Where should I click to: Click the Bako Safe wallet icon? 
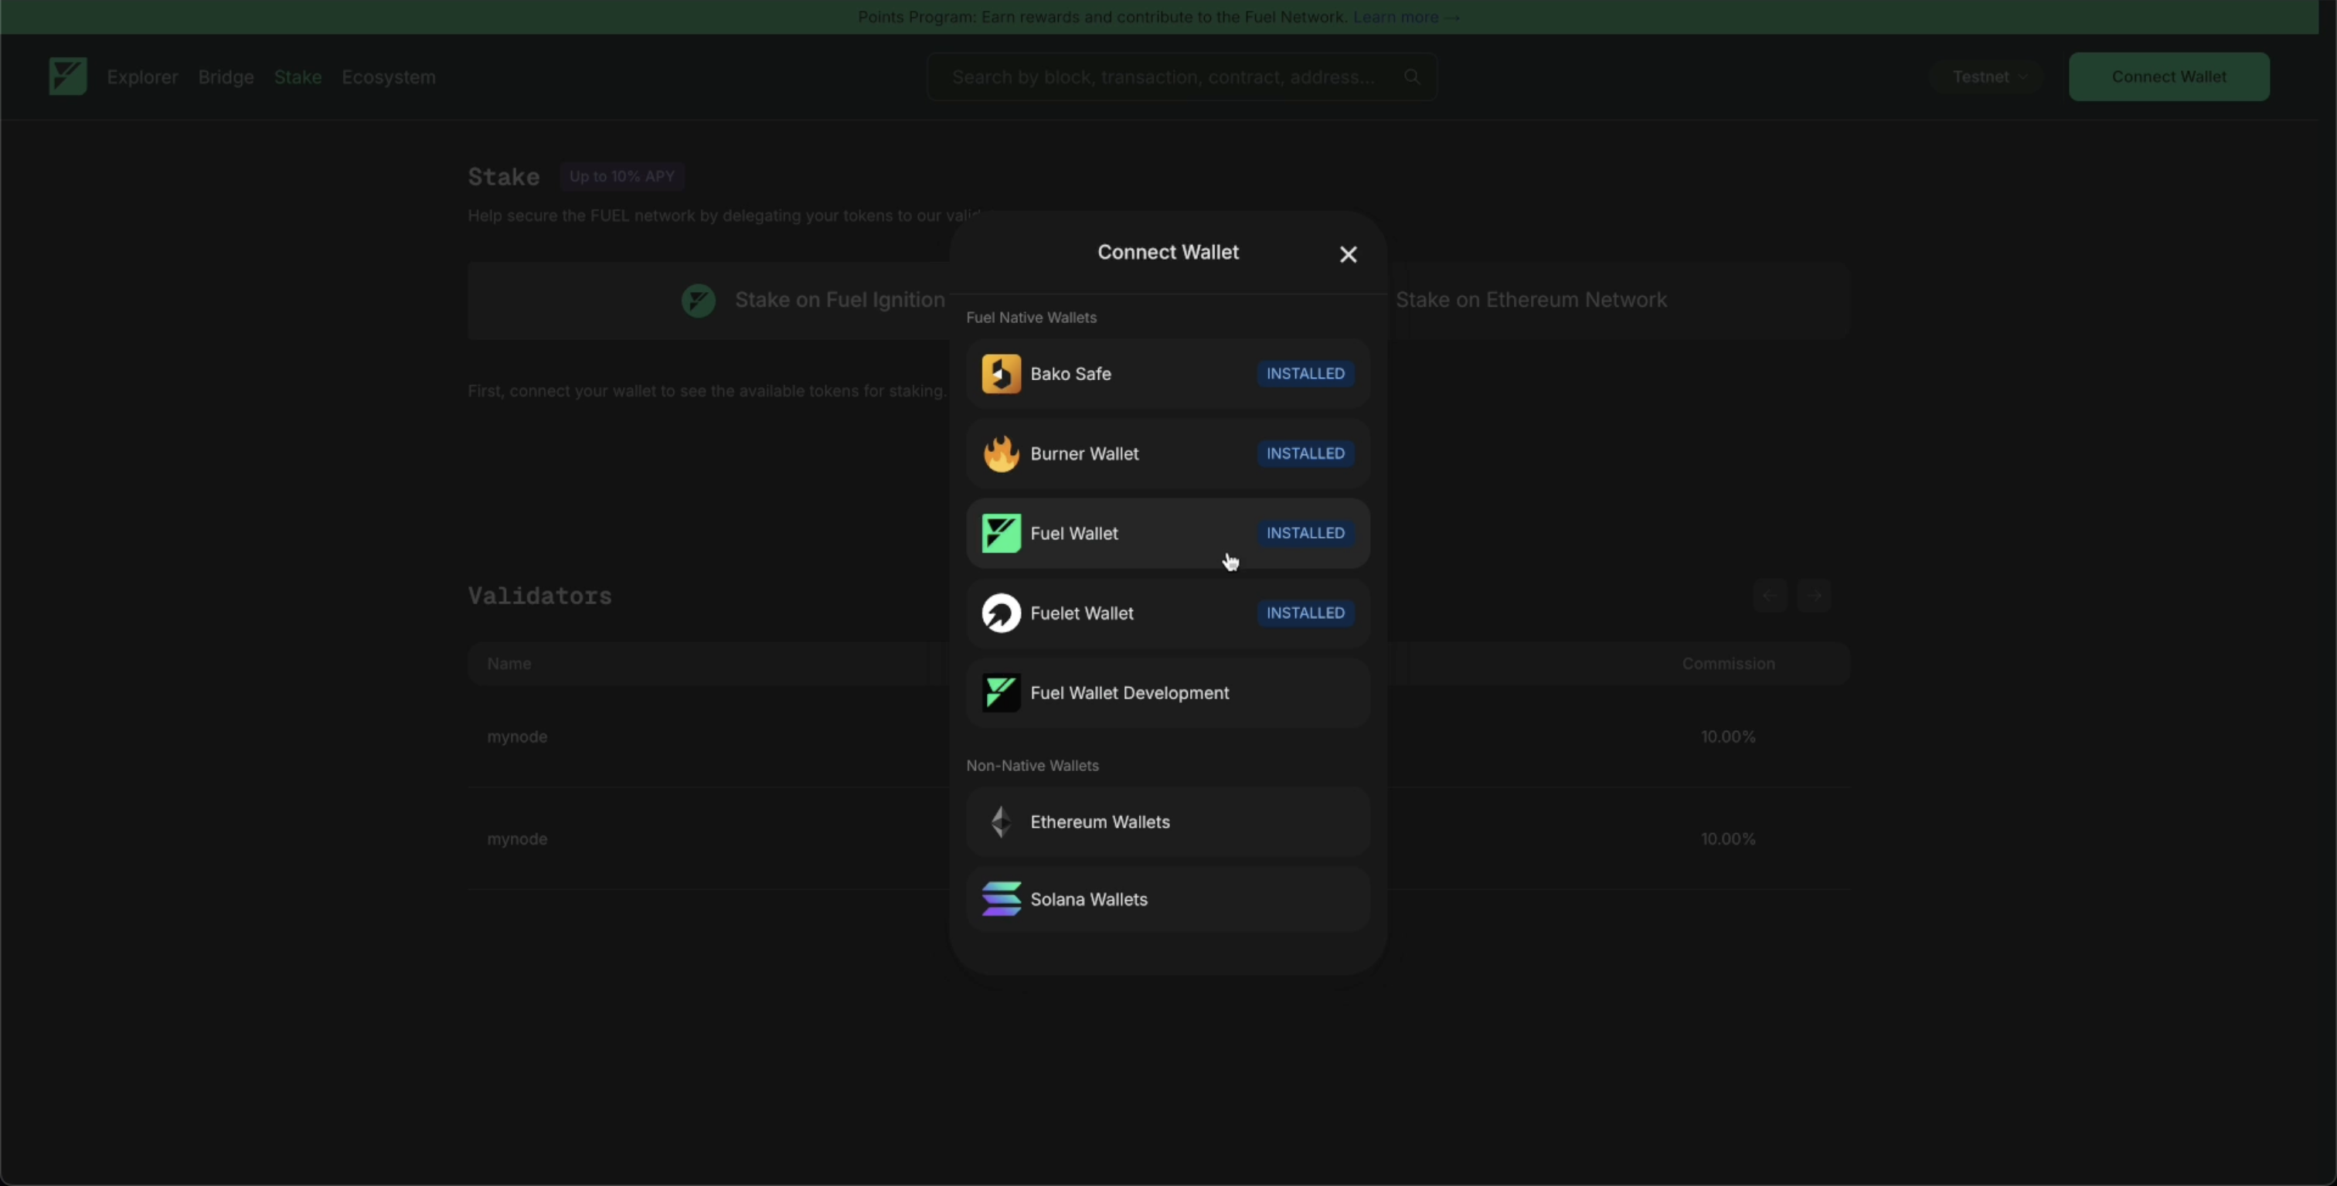(x=1001, y=374)
